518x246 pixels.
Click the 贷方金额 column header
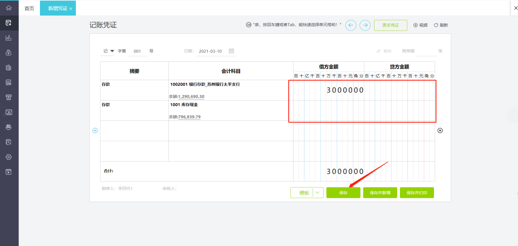coord(400,67)
